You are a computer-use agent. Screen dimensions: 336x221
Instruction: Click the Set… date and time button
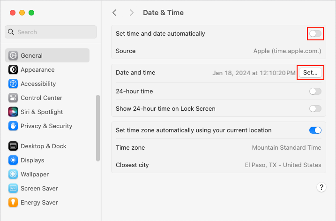[x=310, y=73]
